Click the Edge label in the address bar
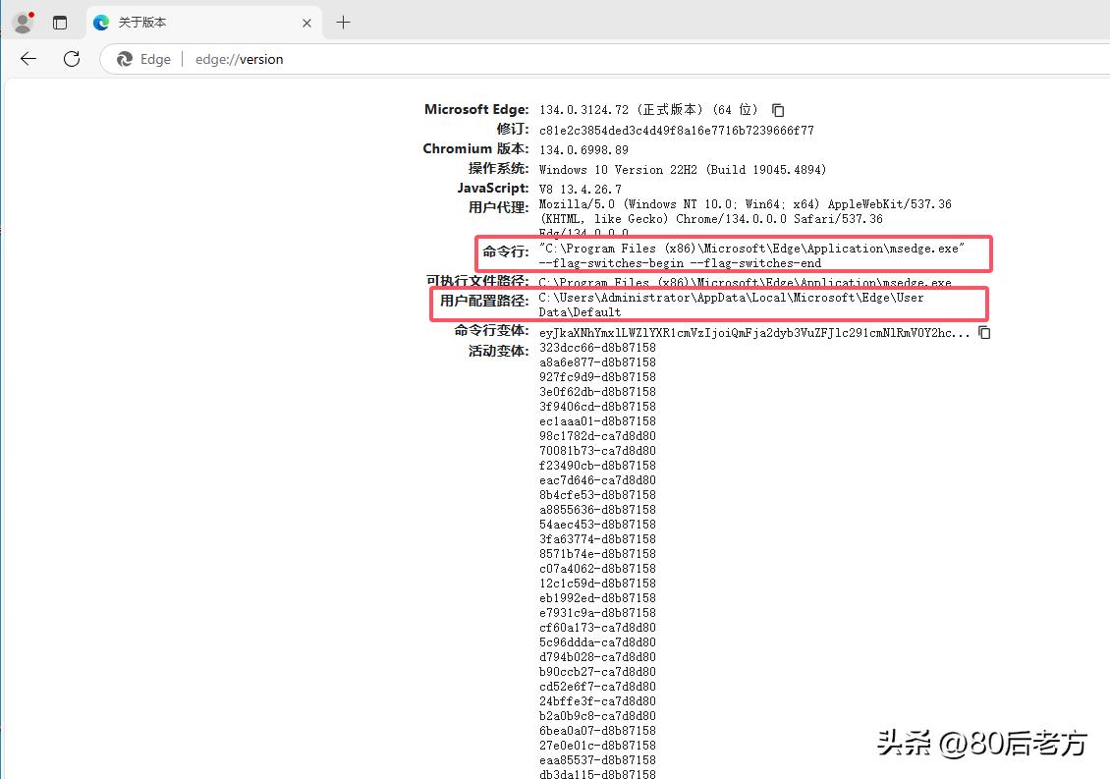Screen dimensions: 1110x779 pyautogui.click(x=155, y=59)
